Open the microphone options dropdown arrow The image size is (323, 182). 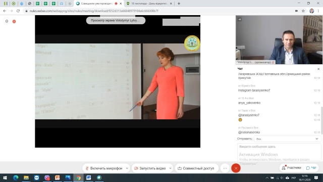[x=127, y=168]
